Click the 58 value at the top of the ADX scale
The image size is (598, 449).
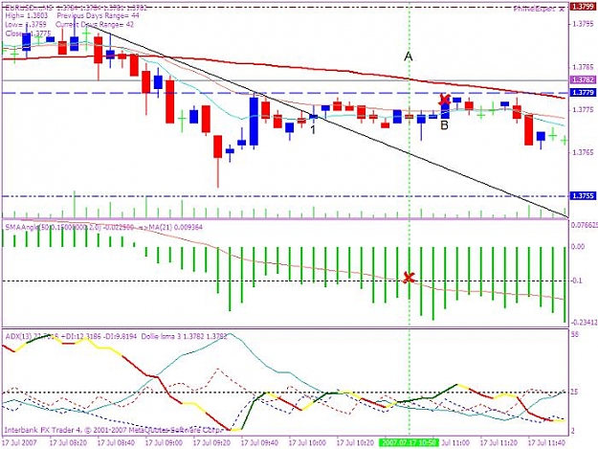click(575, 334)
